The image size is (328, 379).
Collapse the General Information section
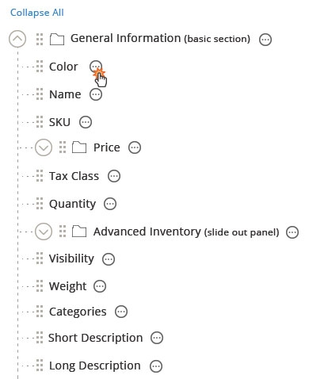tap(17, 39)
